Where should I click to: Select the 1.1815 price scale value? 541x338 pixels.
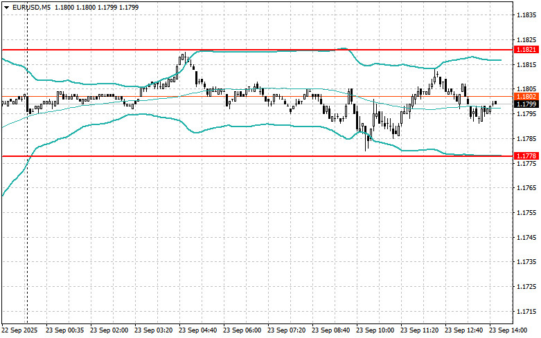pyautogui.click(x=526, y=64)
